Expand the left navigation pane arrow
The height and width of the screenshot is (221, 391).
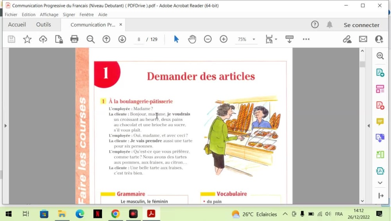5,126
